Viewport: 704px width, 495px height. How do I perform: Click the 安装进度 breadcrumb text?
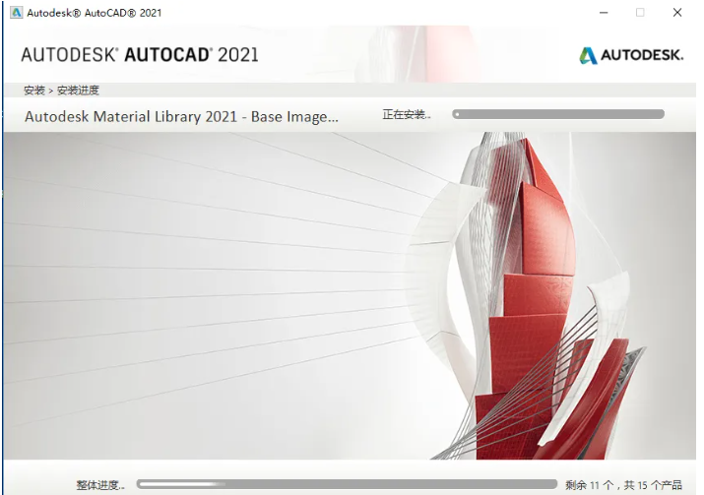[78, 91]
